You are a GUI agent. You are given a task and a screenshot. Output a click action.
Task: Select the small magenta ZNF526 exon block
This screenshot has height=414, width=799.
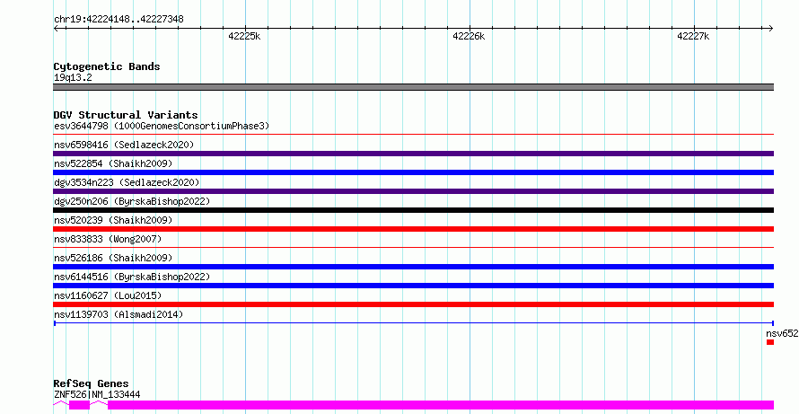(x=80, y=405)
